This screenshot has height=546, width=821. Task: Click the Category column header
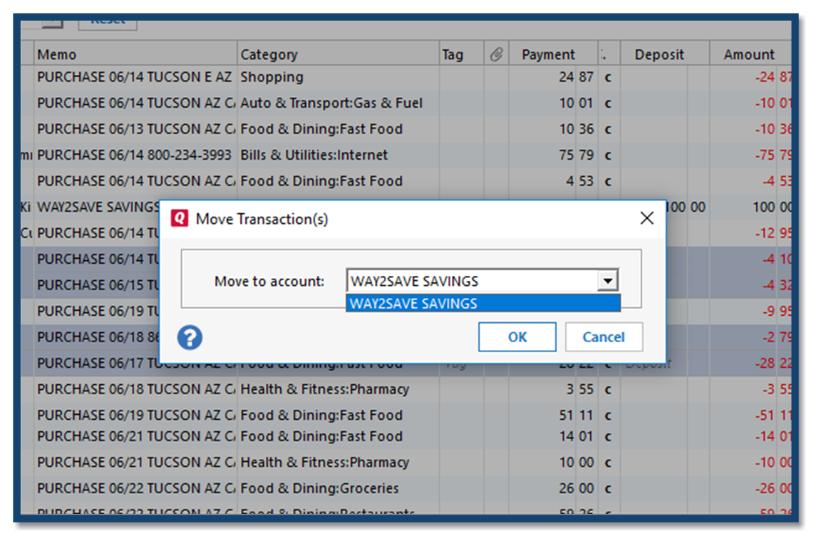coord(269,54)
